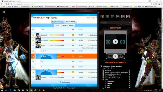Select Ascan's Waffenkammer channel

[x=111, y=76]
